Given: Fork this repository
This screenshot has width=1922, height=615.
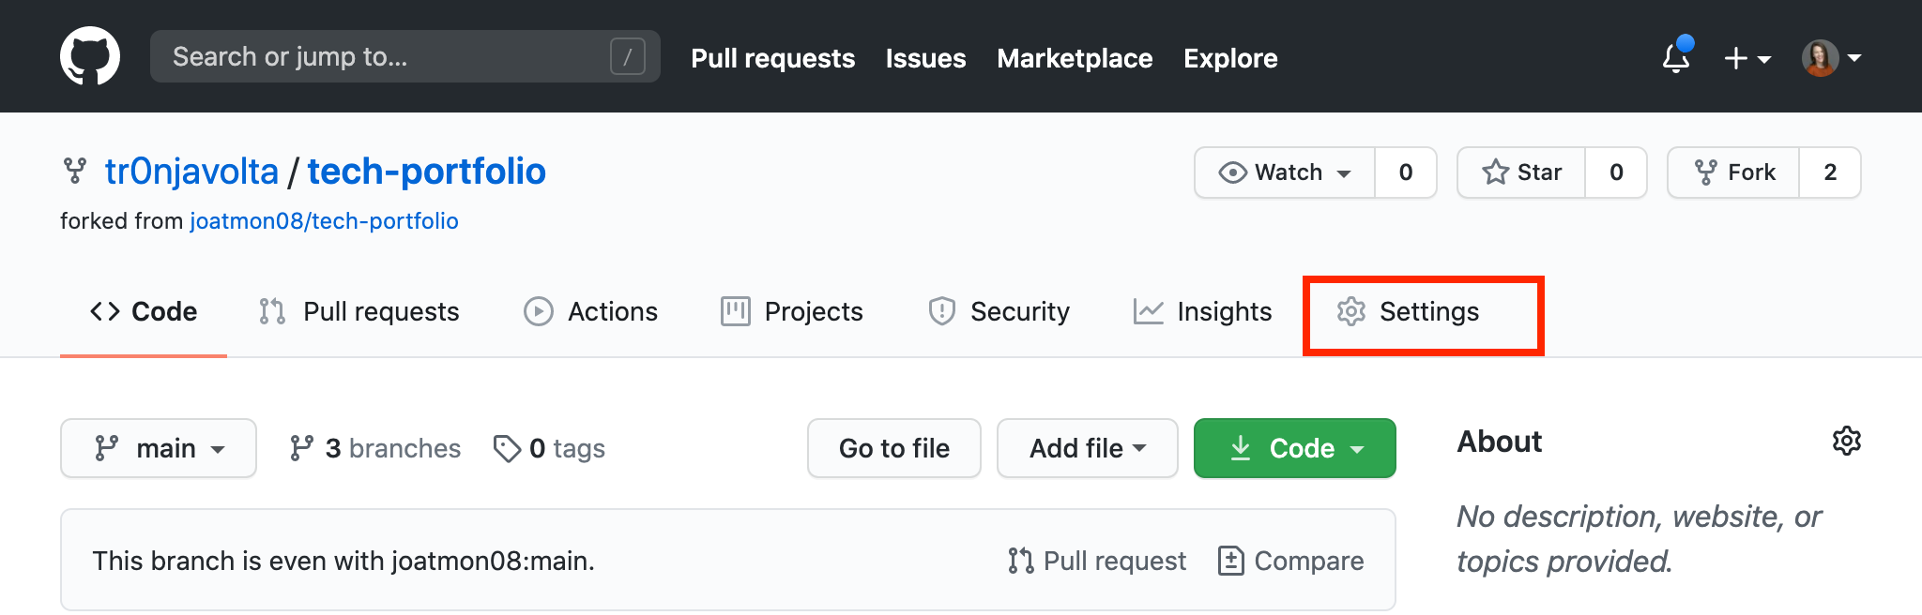Looking at the screenshot, I should pyautogui.click(x=1733, y=172).
